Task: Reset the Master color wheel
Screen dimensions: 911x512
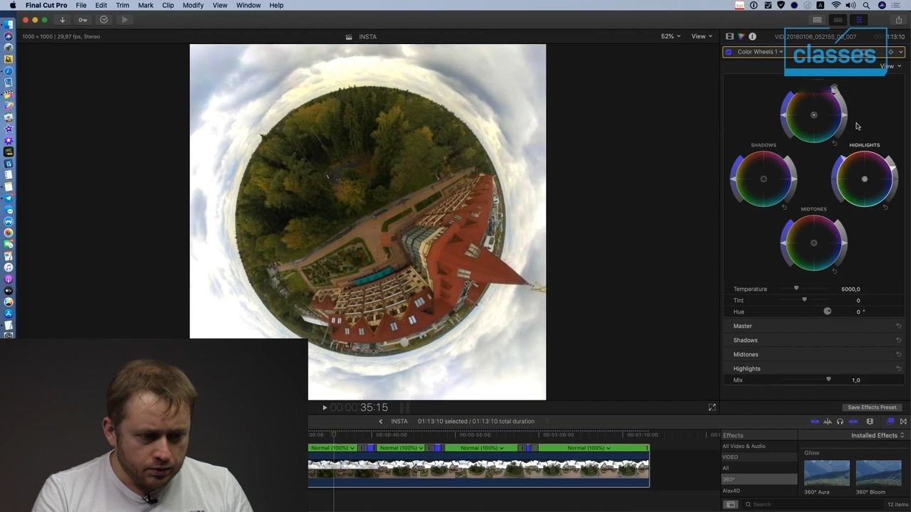Action: coord(835,143)
